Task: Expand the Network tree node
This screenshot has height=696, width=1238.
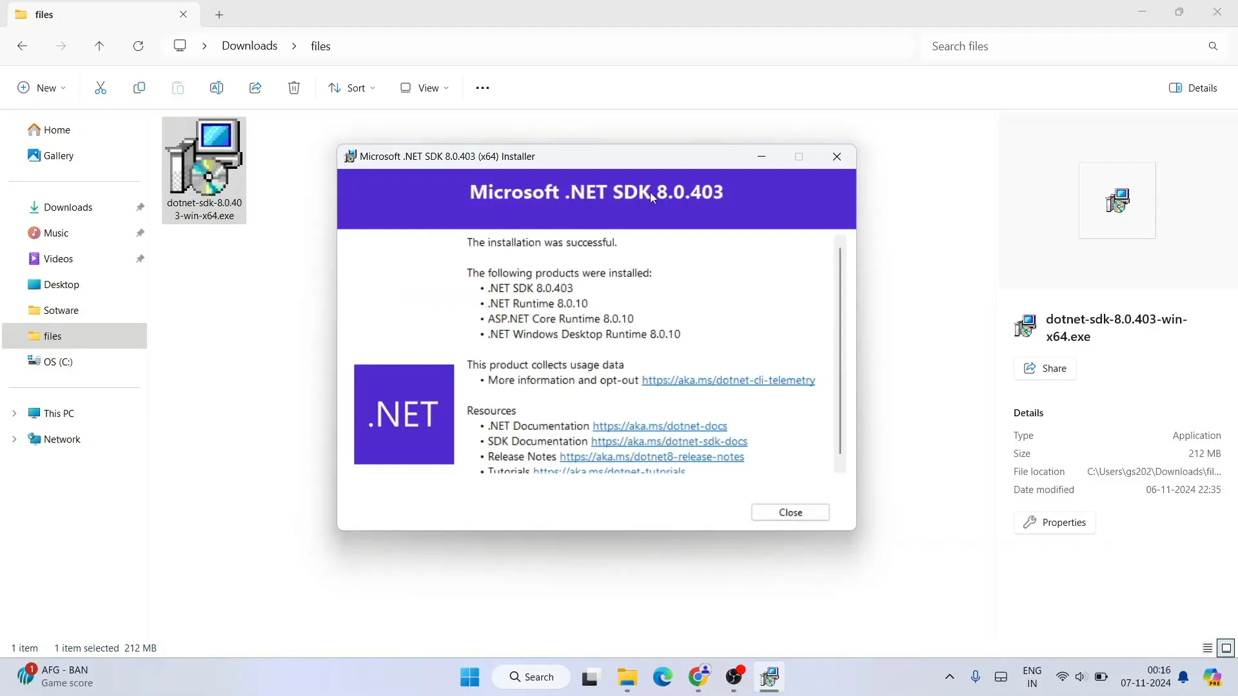Action: click(14, 439)
